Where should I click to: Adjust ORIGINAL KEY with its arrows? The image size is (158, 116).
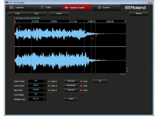coord(44,99)
